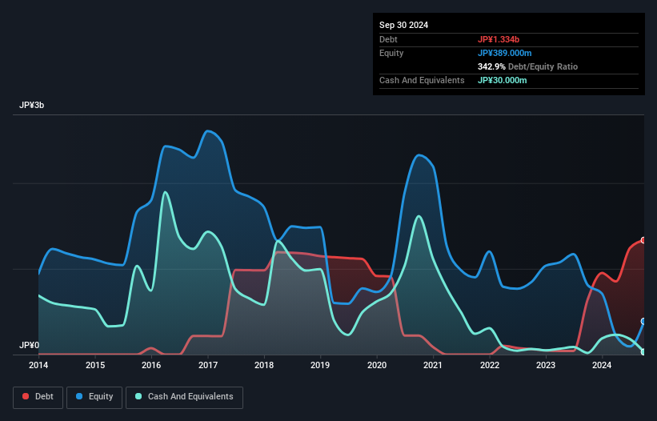657x421 pixels.
Task: Select the teal Cash endpoint marker
Action: tap(643, 352)
